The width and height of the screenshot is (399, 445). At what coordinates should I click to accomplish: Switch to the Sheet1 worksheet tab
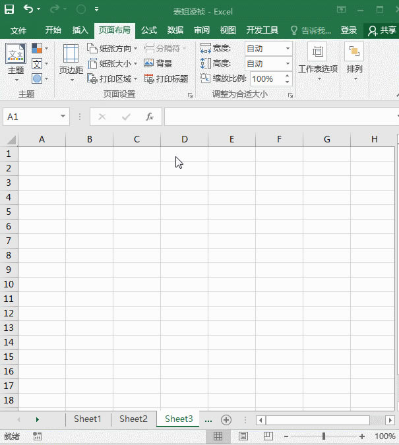coord(88,419)
